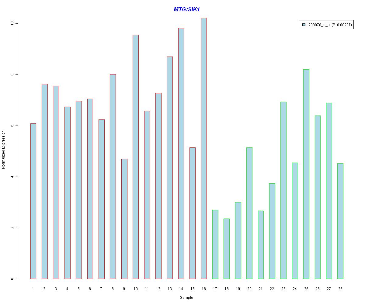The image size is (365, 304).
Task: Select the green bar for sample 22
Action: (272, 231)
